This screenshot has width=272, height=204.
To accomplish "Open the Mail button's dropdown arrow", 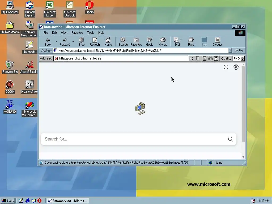I will pyautogui.click(x=181, y=40).
